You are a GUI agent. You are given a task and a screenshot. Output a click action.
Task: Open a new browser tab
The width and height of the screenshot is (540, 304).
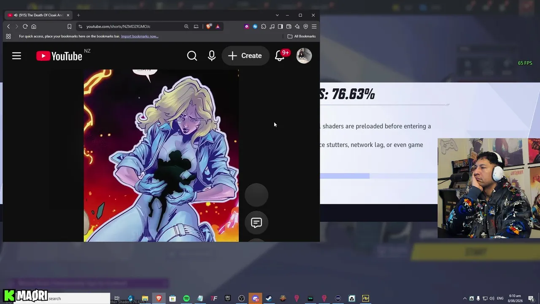coord(78,15)
